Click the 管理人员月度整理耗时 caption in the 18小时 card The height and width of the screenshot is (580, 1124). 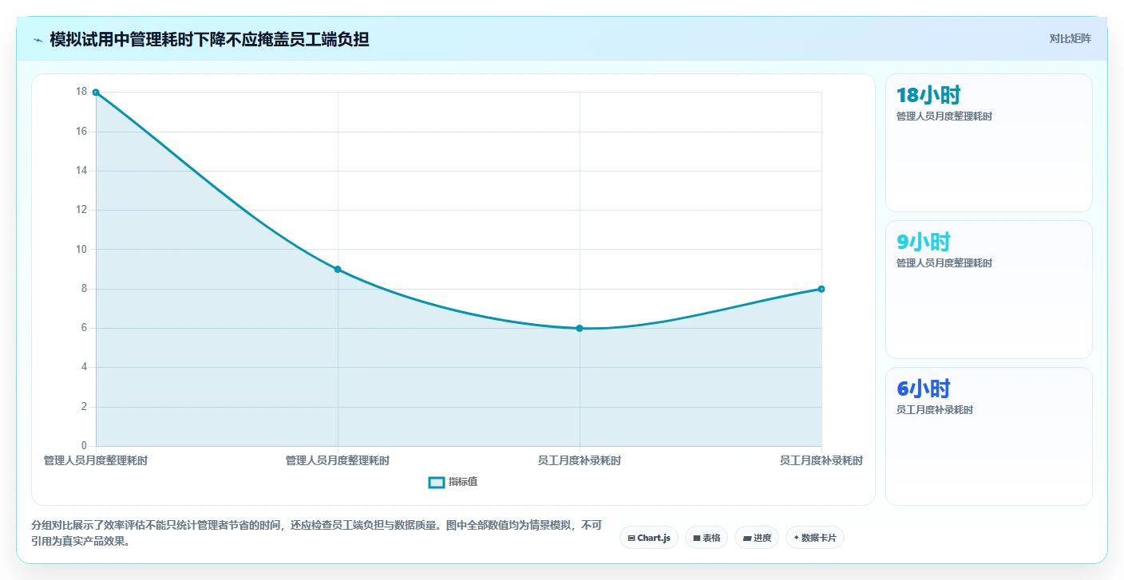pyautogui.click(x=944, y=116)
